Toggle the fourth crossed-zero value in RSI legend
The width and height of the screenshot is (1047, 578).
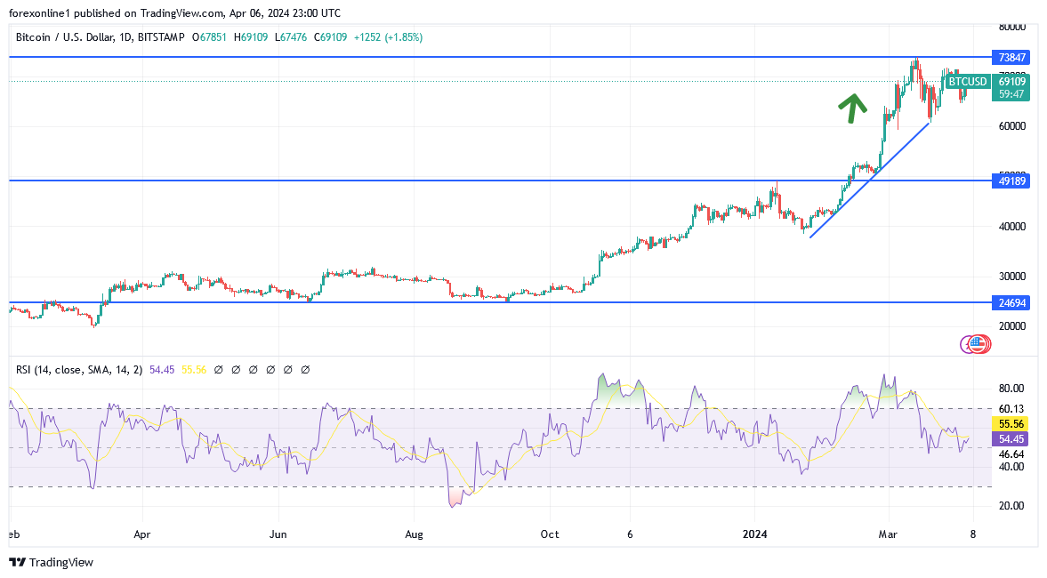click(270, 369)
